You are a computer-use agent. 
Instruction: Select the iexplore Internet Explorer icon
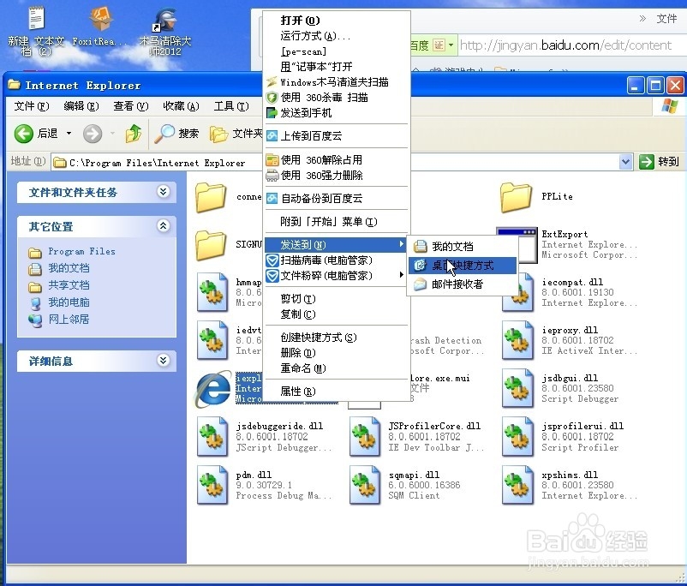click(213, 388)
